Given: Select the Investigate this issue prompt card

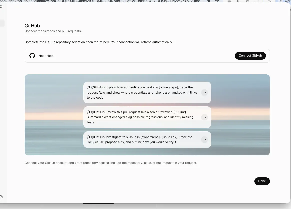Looking at the screenshot, I should coord(147,140).
